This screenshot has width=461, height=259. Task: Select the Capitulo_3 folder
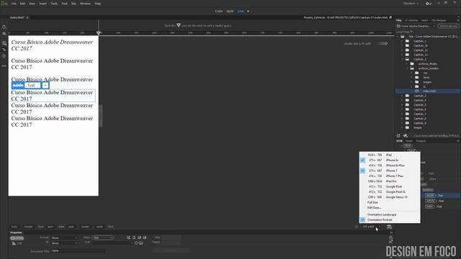click(x=419, y=96)
